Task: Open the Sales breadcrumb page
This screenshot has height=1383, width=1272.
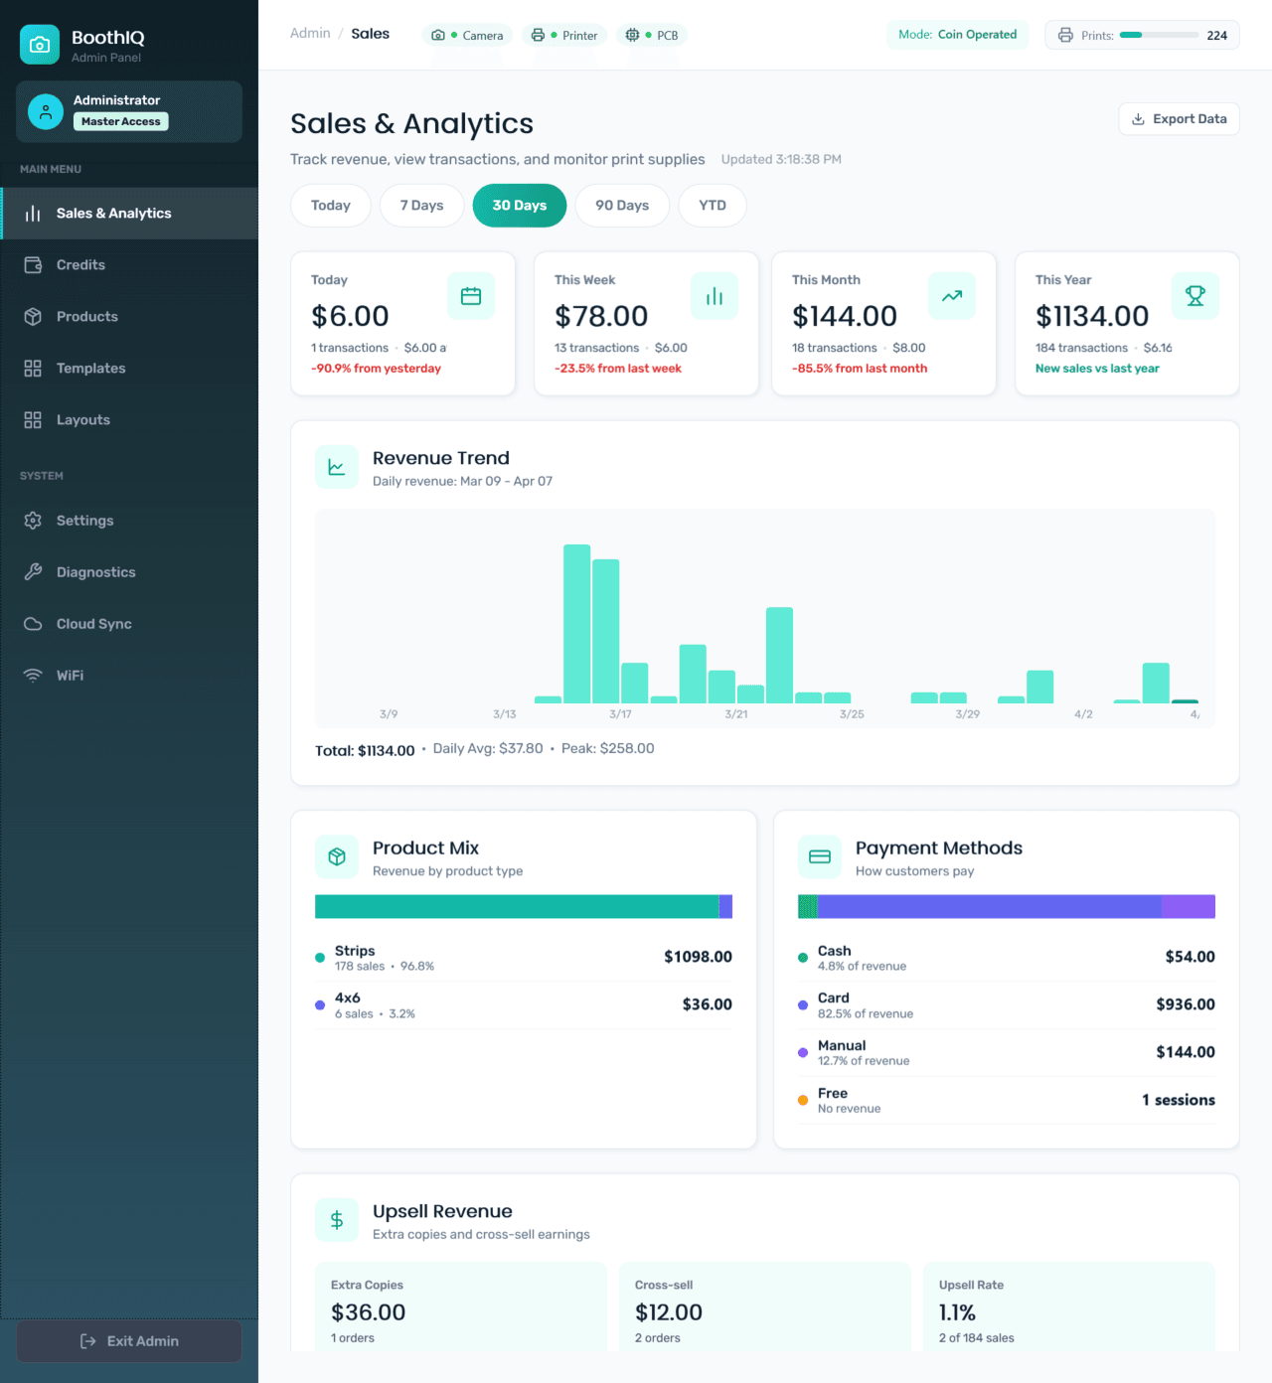Action: pos(370,33)
